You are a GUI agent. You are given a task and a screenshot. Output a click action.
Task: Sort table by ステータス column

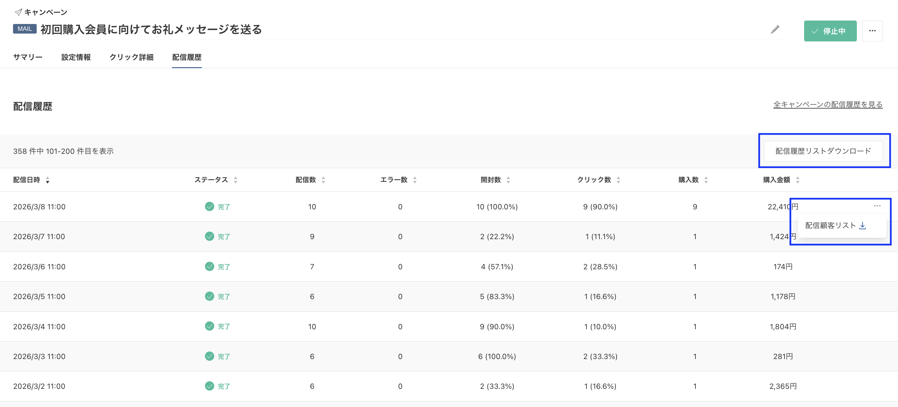pyautogui.click(x=236, y=180)
